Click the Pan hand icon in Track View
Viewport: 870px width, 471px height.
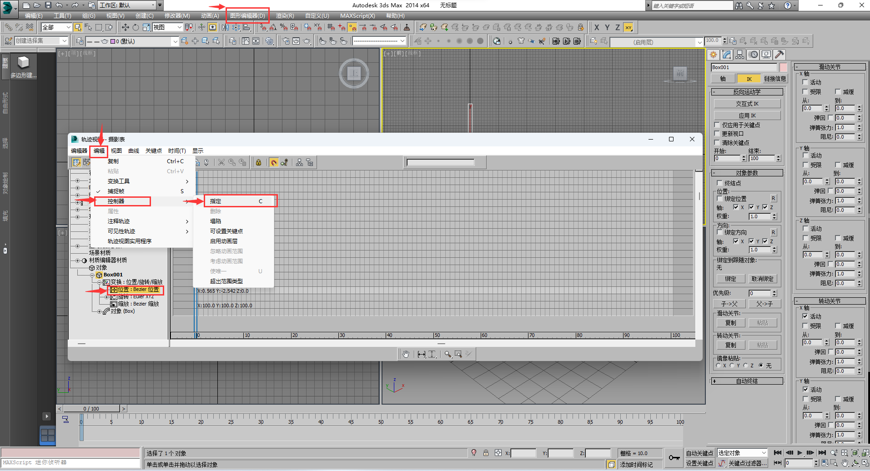pos(406,354)
